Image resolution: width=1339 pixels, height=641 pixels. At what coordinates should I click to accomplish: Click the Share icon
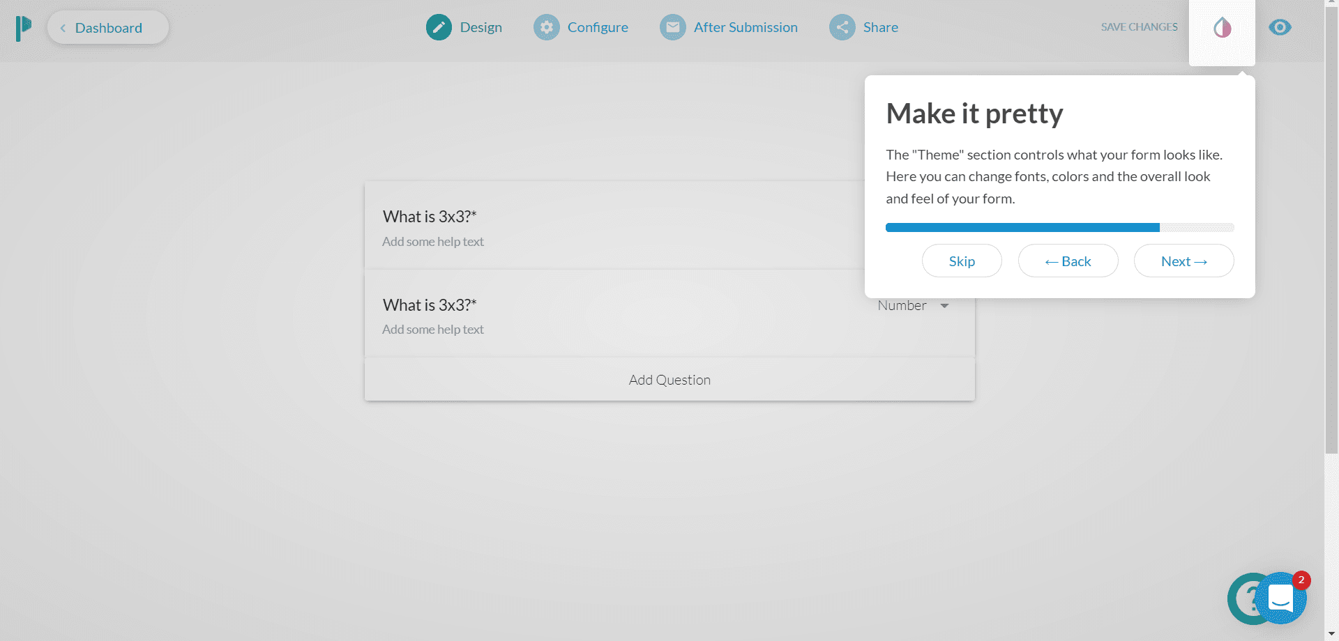[x=842, y=27]
